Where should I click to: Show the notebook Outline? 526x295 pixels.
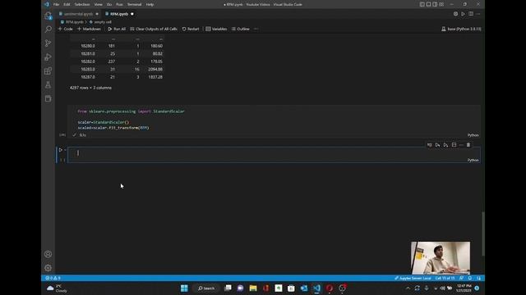(241, 29)
